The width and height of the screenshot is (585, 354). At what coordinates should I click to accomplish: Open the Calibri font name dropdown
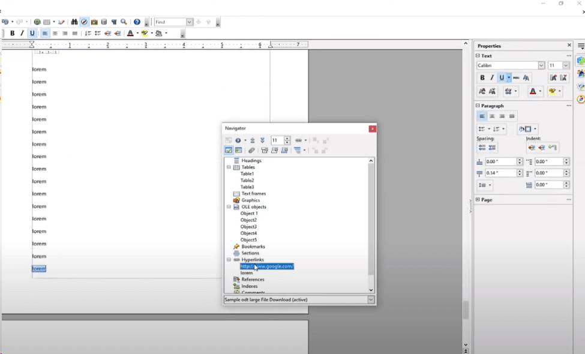pos(541,65)
